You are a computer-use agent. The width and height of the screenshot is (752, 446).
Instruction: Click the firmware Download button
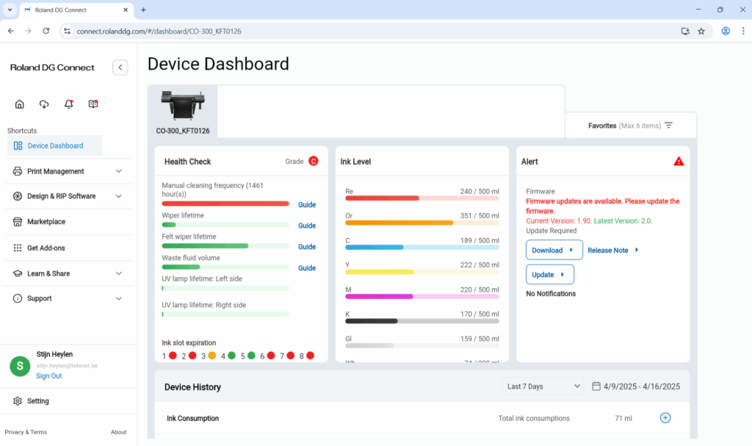click(554, 250)
